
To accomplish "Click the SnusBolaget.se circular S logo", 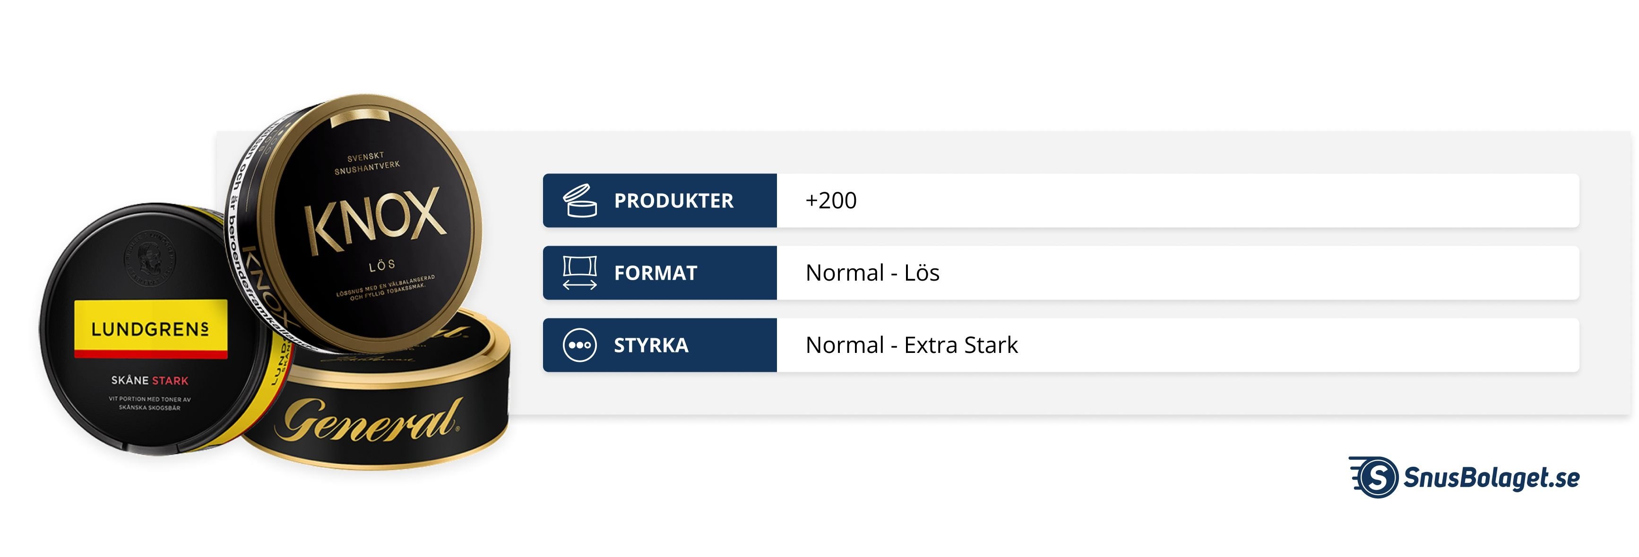I will 1376,478.
